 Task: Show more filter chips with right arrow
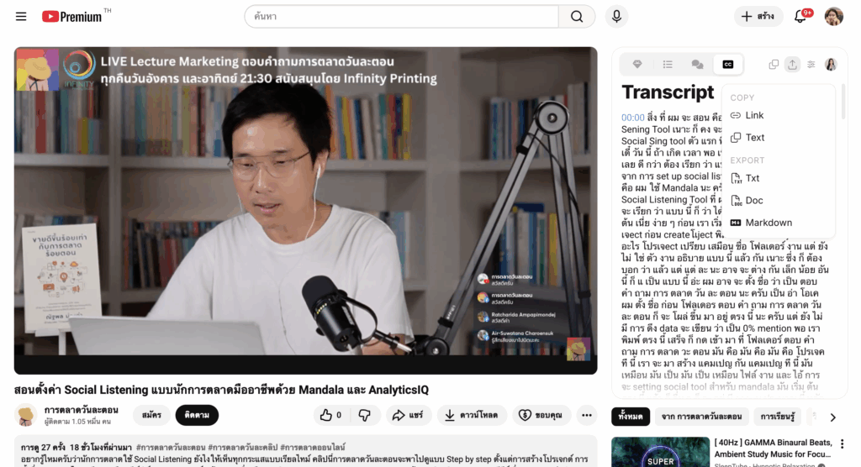833,417
